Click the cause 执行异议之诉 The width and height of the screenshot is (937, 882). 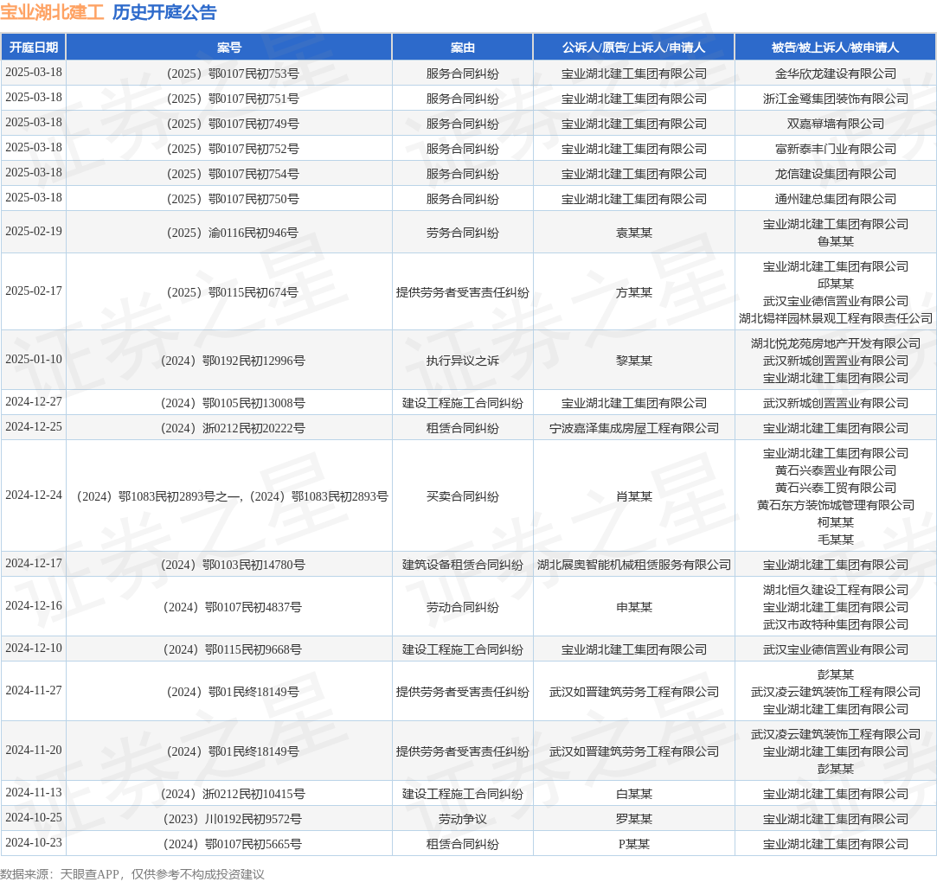pyautogui.click(x=463, y=361)
